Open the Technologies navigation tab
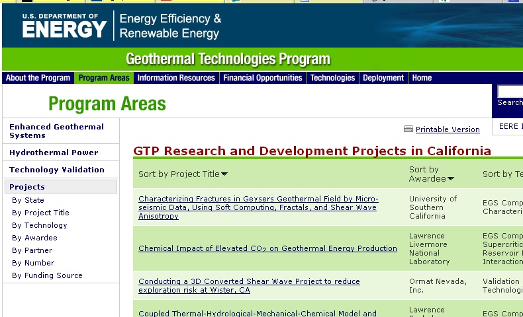Viewport: 523px width, 317px height. [x=332, y=78]
